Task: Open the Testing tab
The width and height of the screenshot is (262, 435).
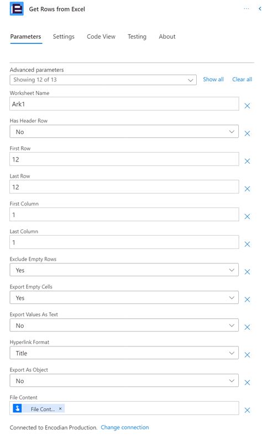Action: (x=137, y=37)
